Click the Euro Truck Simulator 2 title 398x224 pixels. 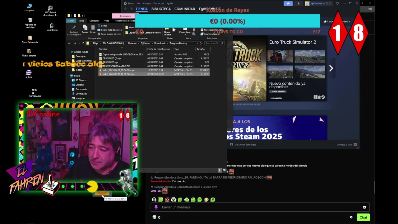click(293, 42)
